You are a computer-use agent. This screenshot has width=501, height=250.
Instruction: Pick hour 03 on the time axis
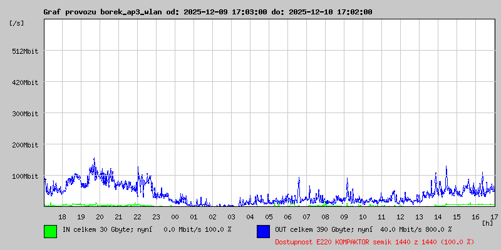[231, 217]
